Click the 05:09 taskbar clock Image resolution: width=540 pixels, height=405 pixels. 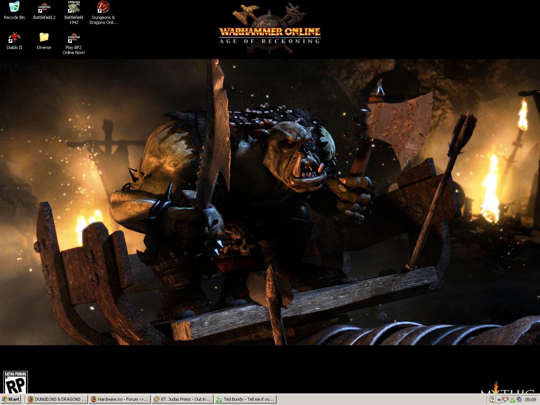click(x=530, y=400)
